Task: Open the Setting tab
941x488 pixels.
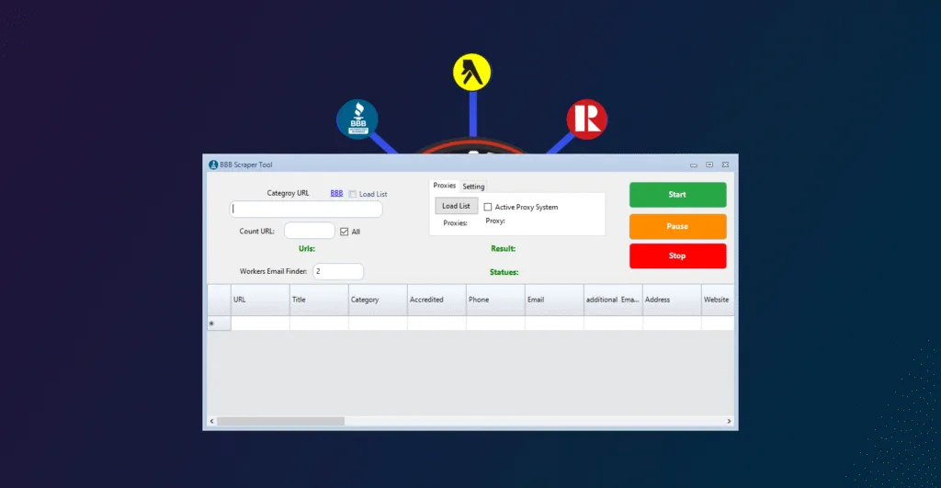Action: point(473,187)
